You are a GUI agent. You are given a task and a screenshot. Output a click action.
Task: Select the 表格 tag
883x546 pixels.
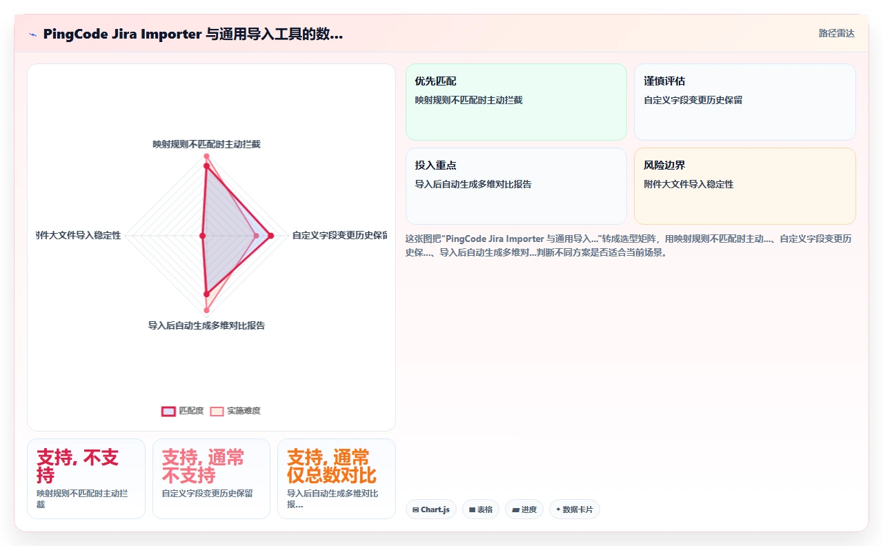(481, 509)
